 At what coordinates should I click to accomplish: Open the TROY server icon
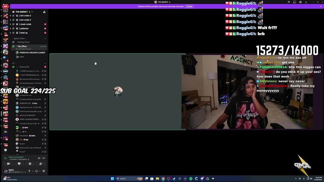click(5, 28)
